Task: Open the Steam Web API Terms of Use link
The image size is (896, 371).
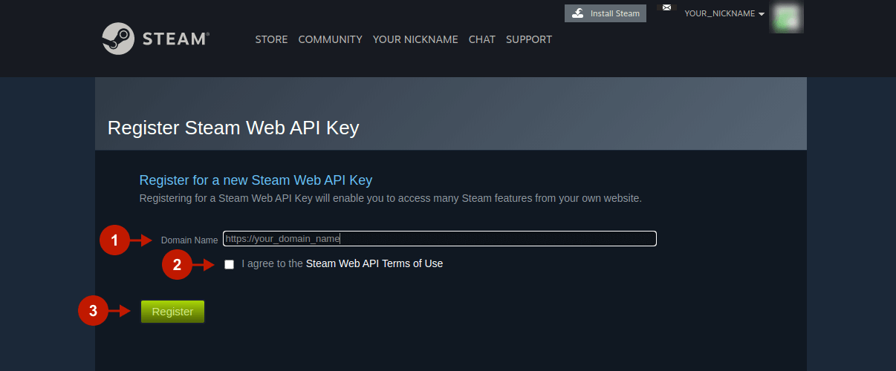Action: (374, 263)
